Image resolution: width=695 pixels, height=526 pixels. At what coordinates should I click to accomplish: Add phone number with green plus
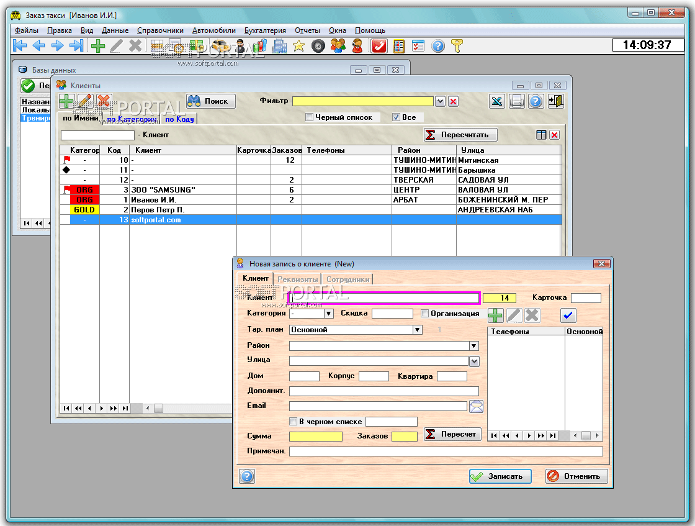(x=495, y=315)
